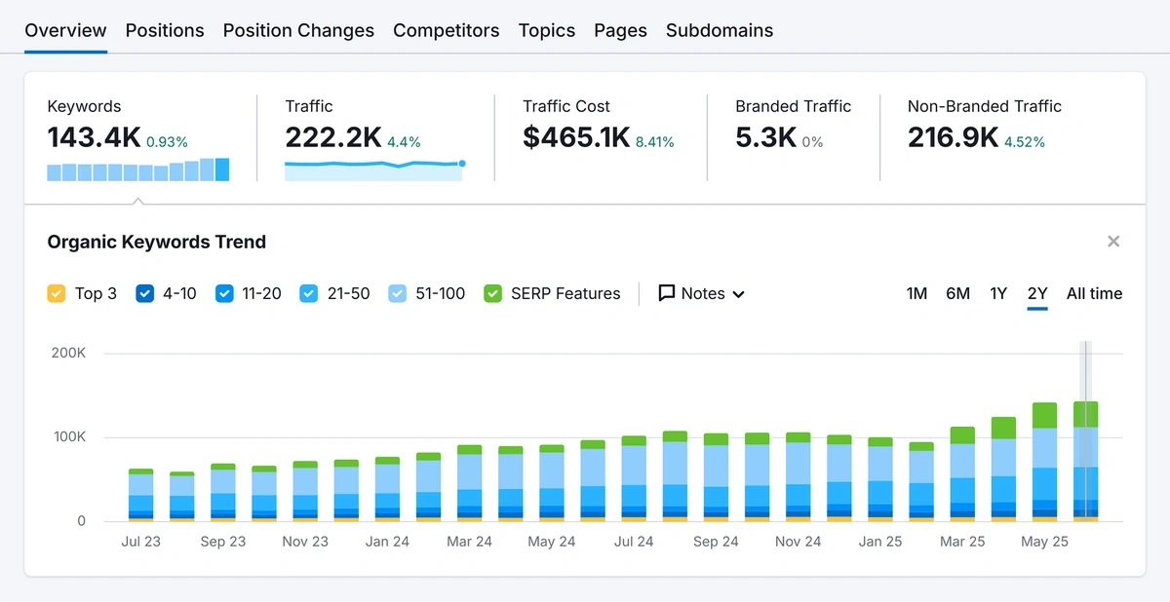This screenshot has width=1170, height=602.
Task: Set chart range to 6M
Action: pyautogui.click(x=957, y=293)
